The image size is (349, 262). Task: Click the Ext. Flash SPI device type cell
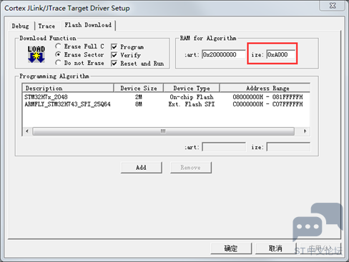coord(192,104)
